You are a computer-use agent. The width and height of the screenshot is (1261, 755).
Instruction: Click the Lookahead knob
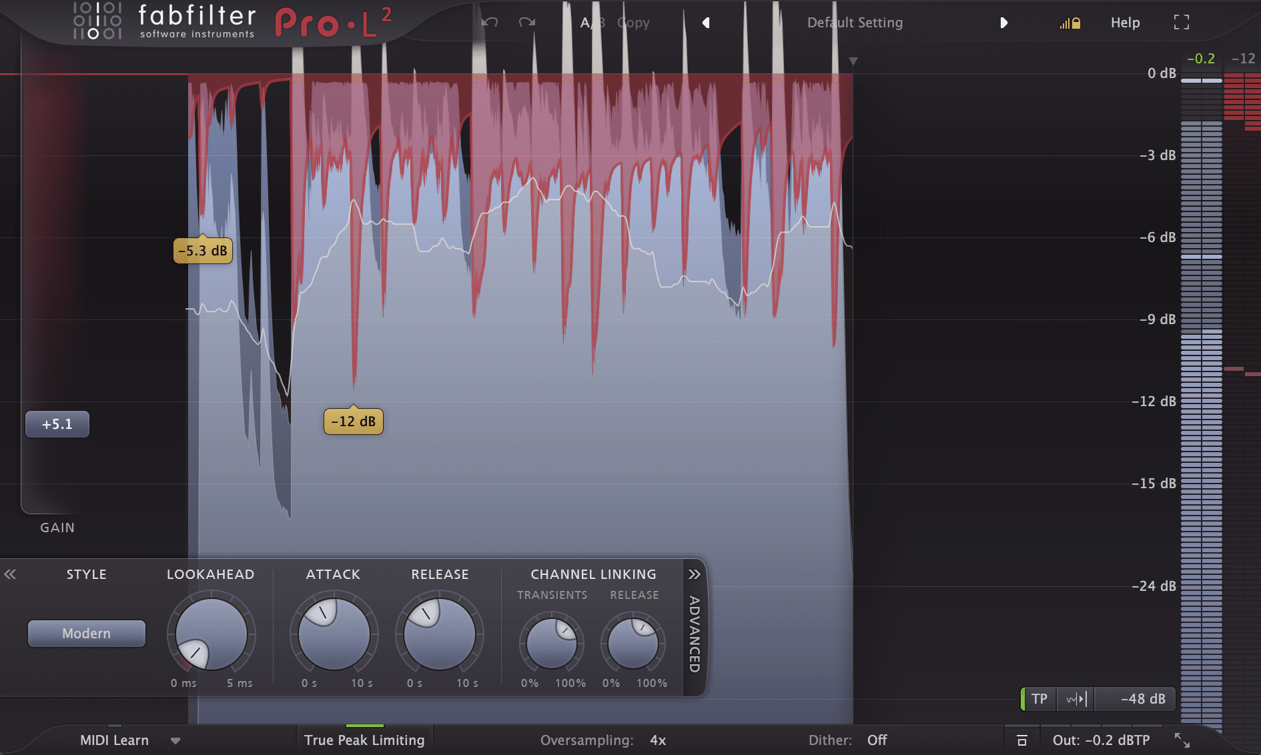pos(211,634)
